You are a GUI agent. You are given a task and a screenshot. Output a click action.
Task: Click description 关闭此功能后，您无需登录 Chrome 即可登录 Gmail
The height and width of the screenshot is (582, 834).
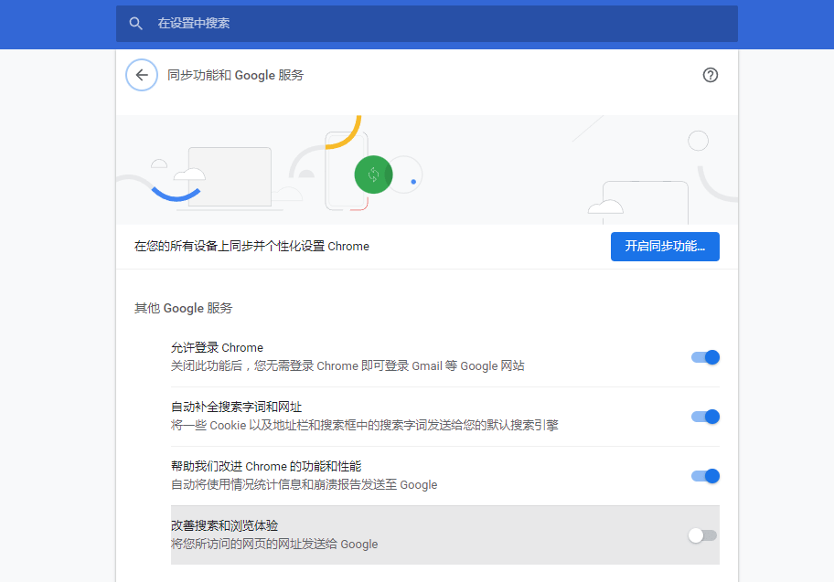(x=347, y=365)
